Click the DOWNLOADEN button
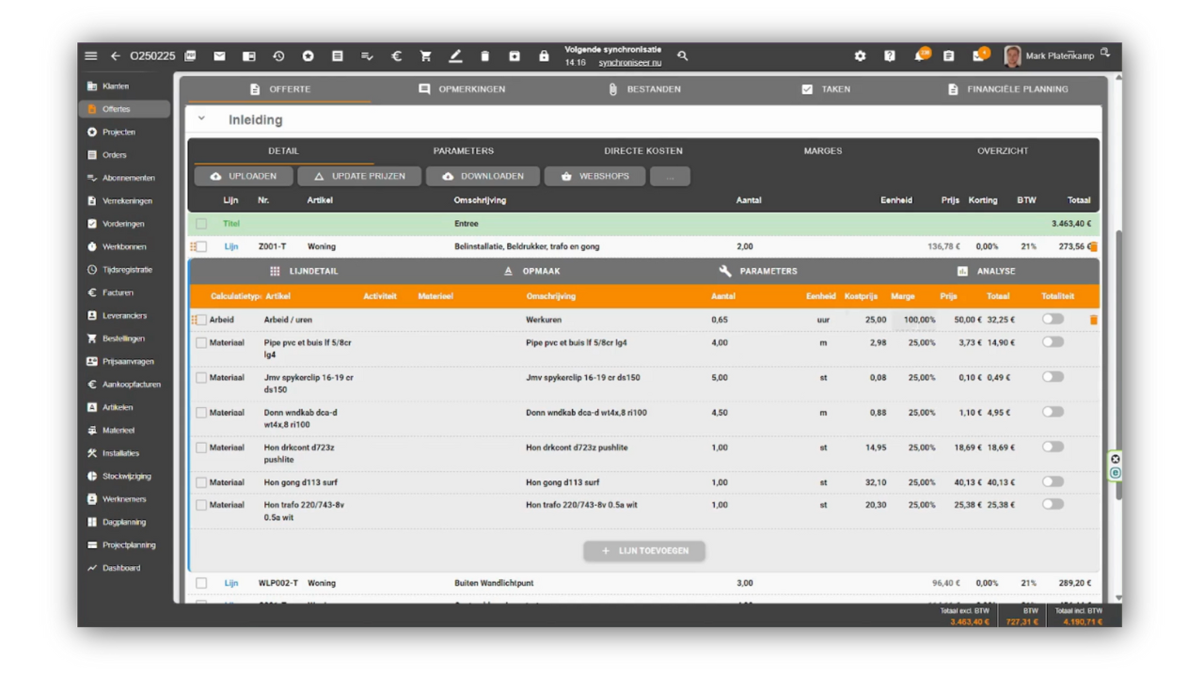 click(x=483, y=176)
